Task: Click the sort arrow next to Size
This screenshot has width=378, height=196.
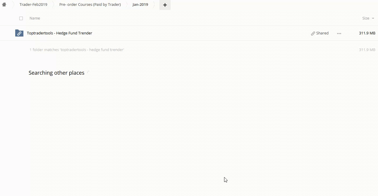Action: click(373, 18)
